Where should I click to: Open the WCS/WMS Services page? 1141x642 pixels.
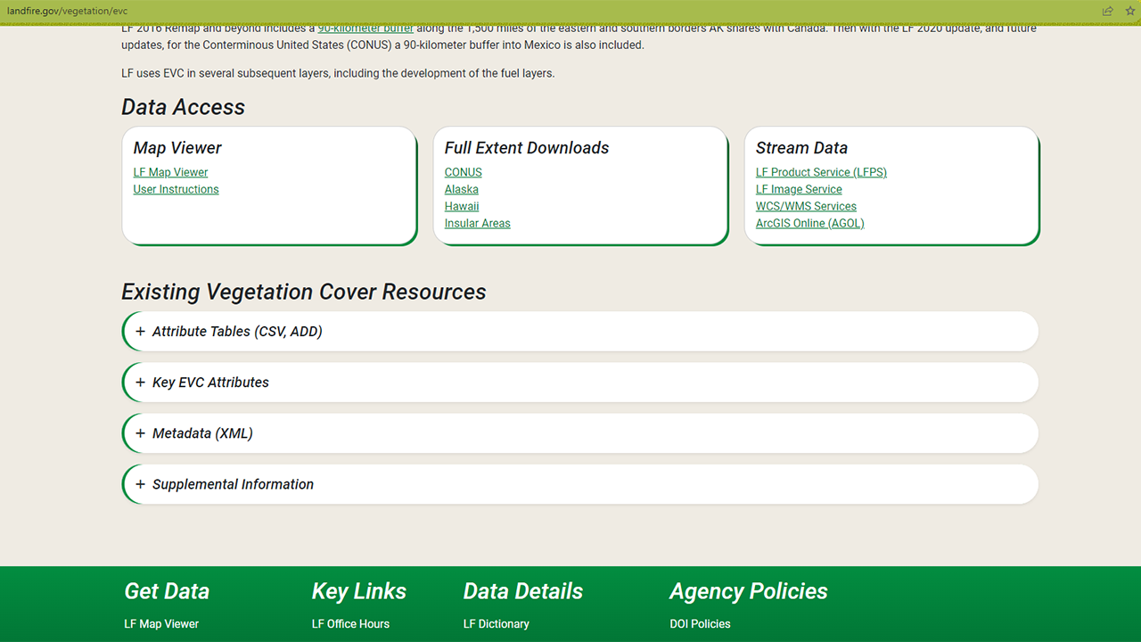(806, 206)
